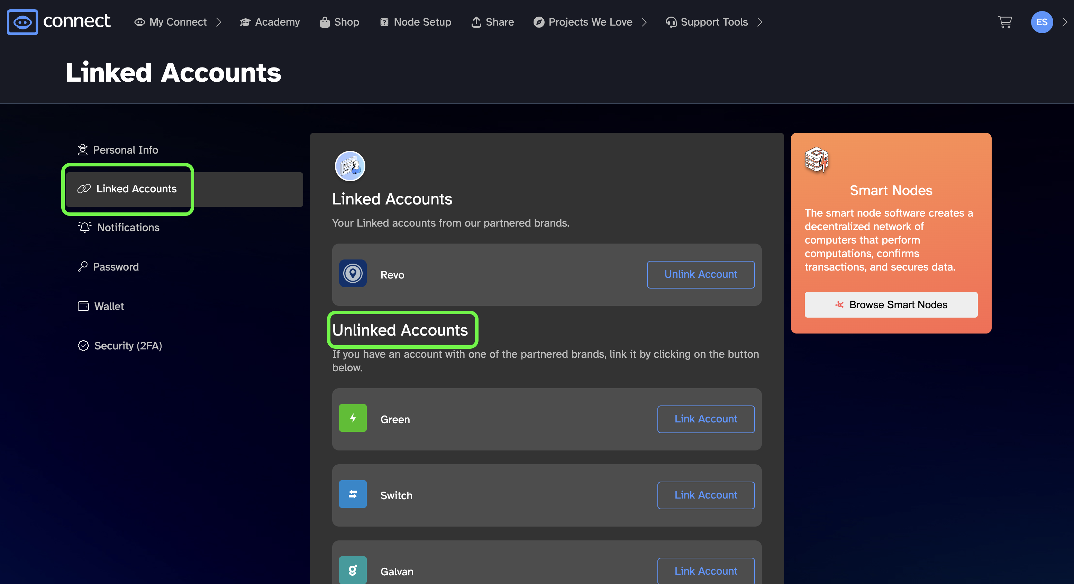Open the My Connect menu
The image size is (1074, 584).
pos(178,22)
